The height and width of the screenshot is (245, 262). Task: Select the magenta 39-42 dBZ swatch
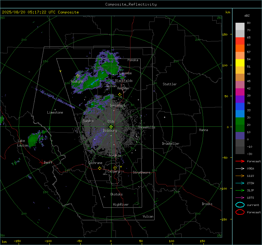click(x=240, y=92)
